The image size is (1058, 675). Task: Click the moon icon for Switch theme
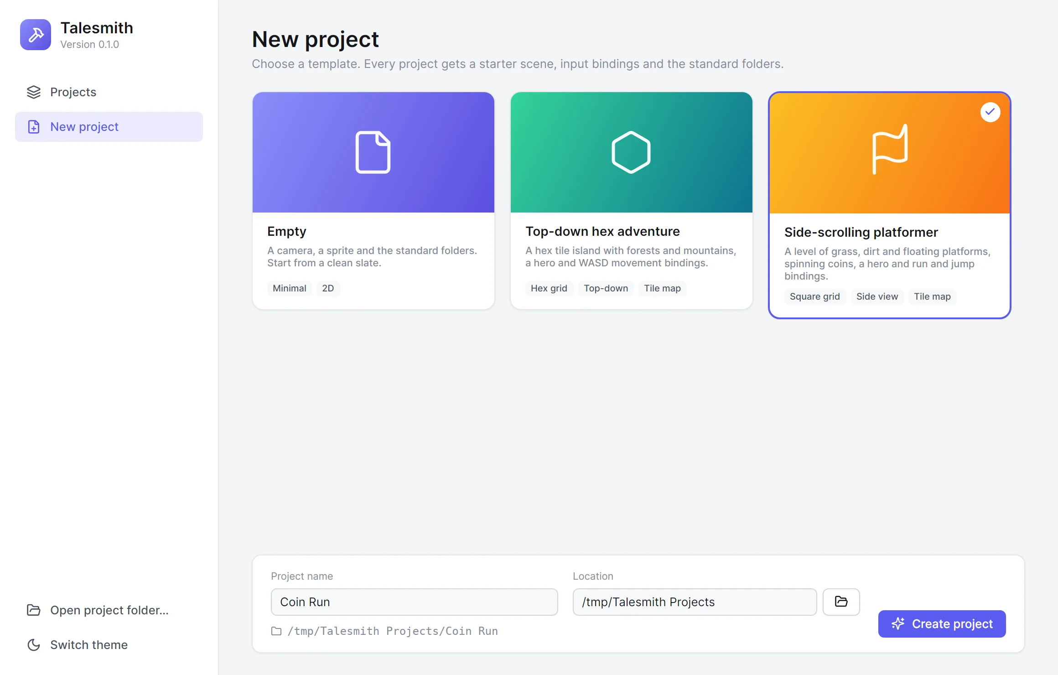click(34, 645)
